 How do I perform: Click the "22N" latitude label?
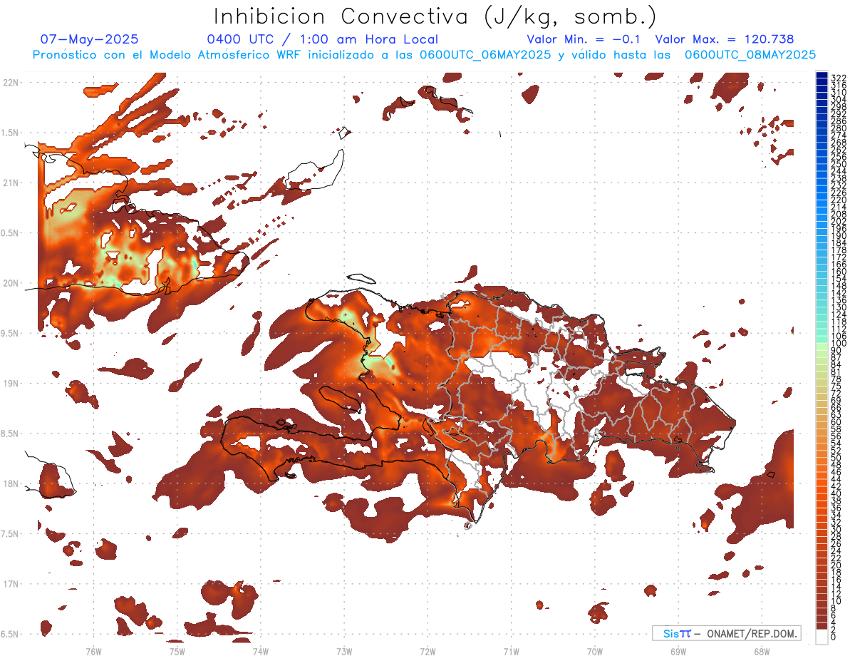pos(11,82)
